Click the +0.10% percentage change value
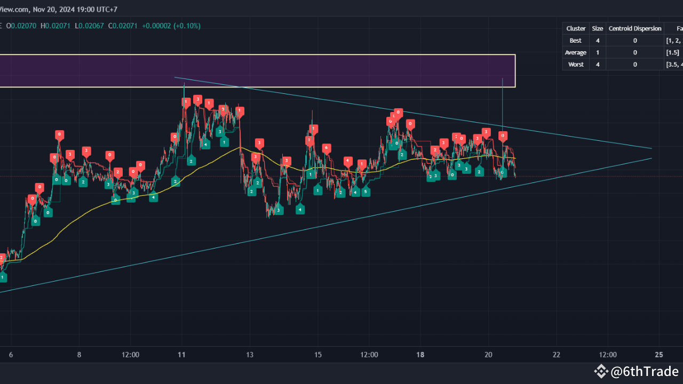This screenshot has height=384, width=683. pyautogui.click(x=188, y=25)
